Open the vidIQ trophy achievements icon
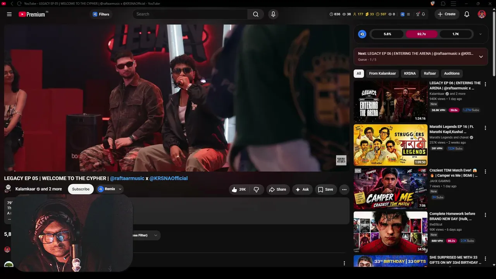The width and height of the screenshot is (496, 279). coord(418,14)
